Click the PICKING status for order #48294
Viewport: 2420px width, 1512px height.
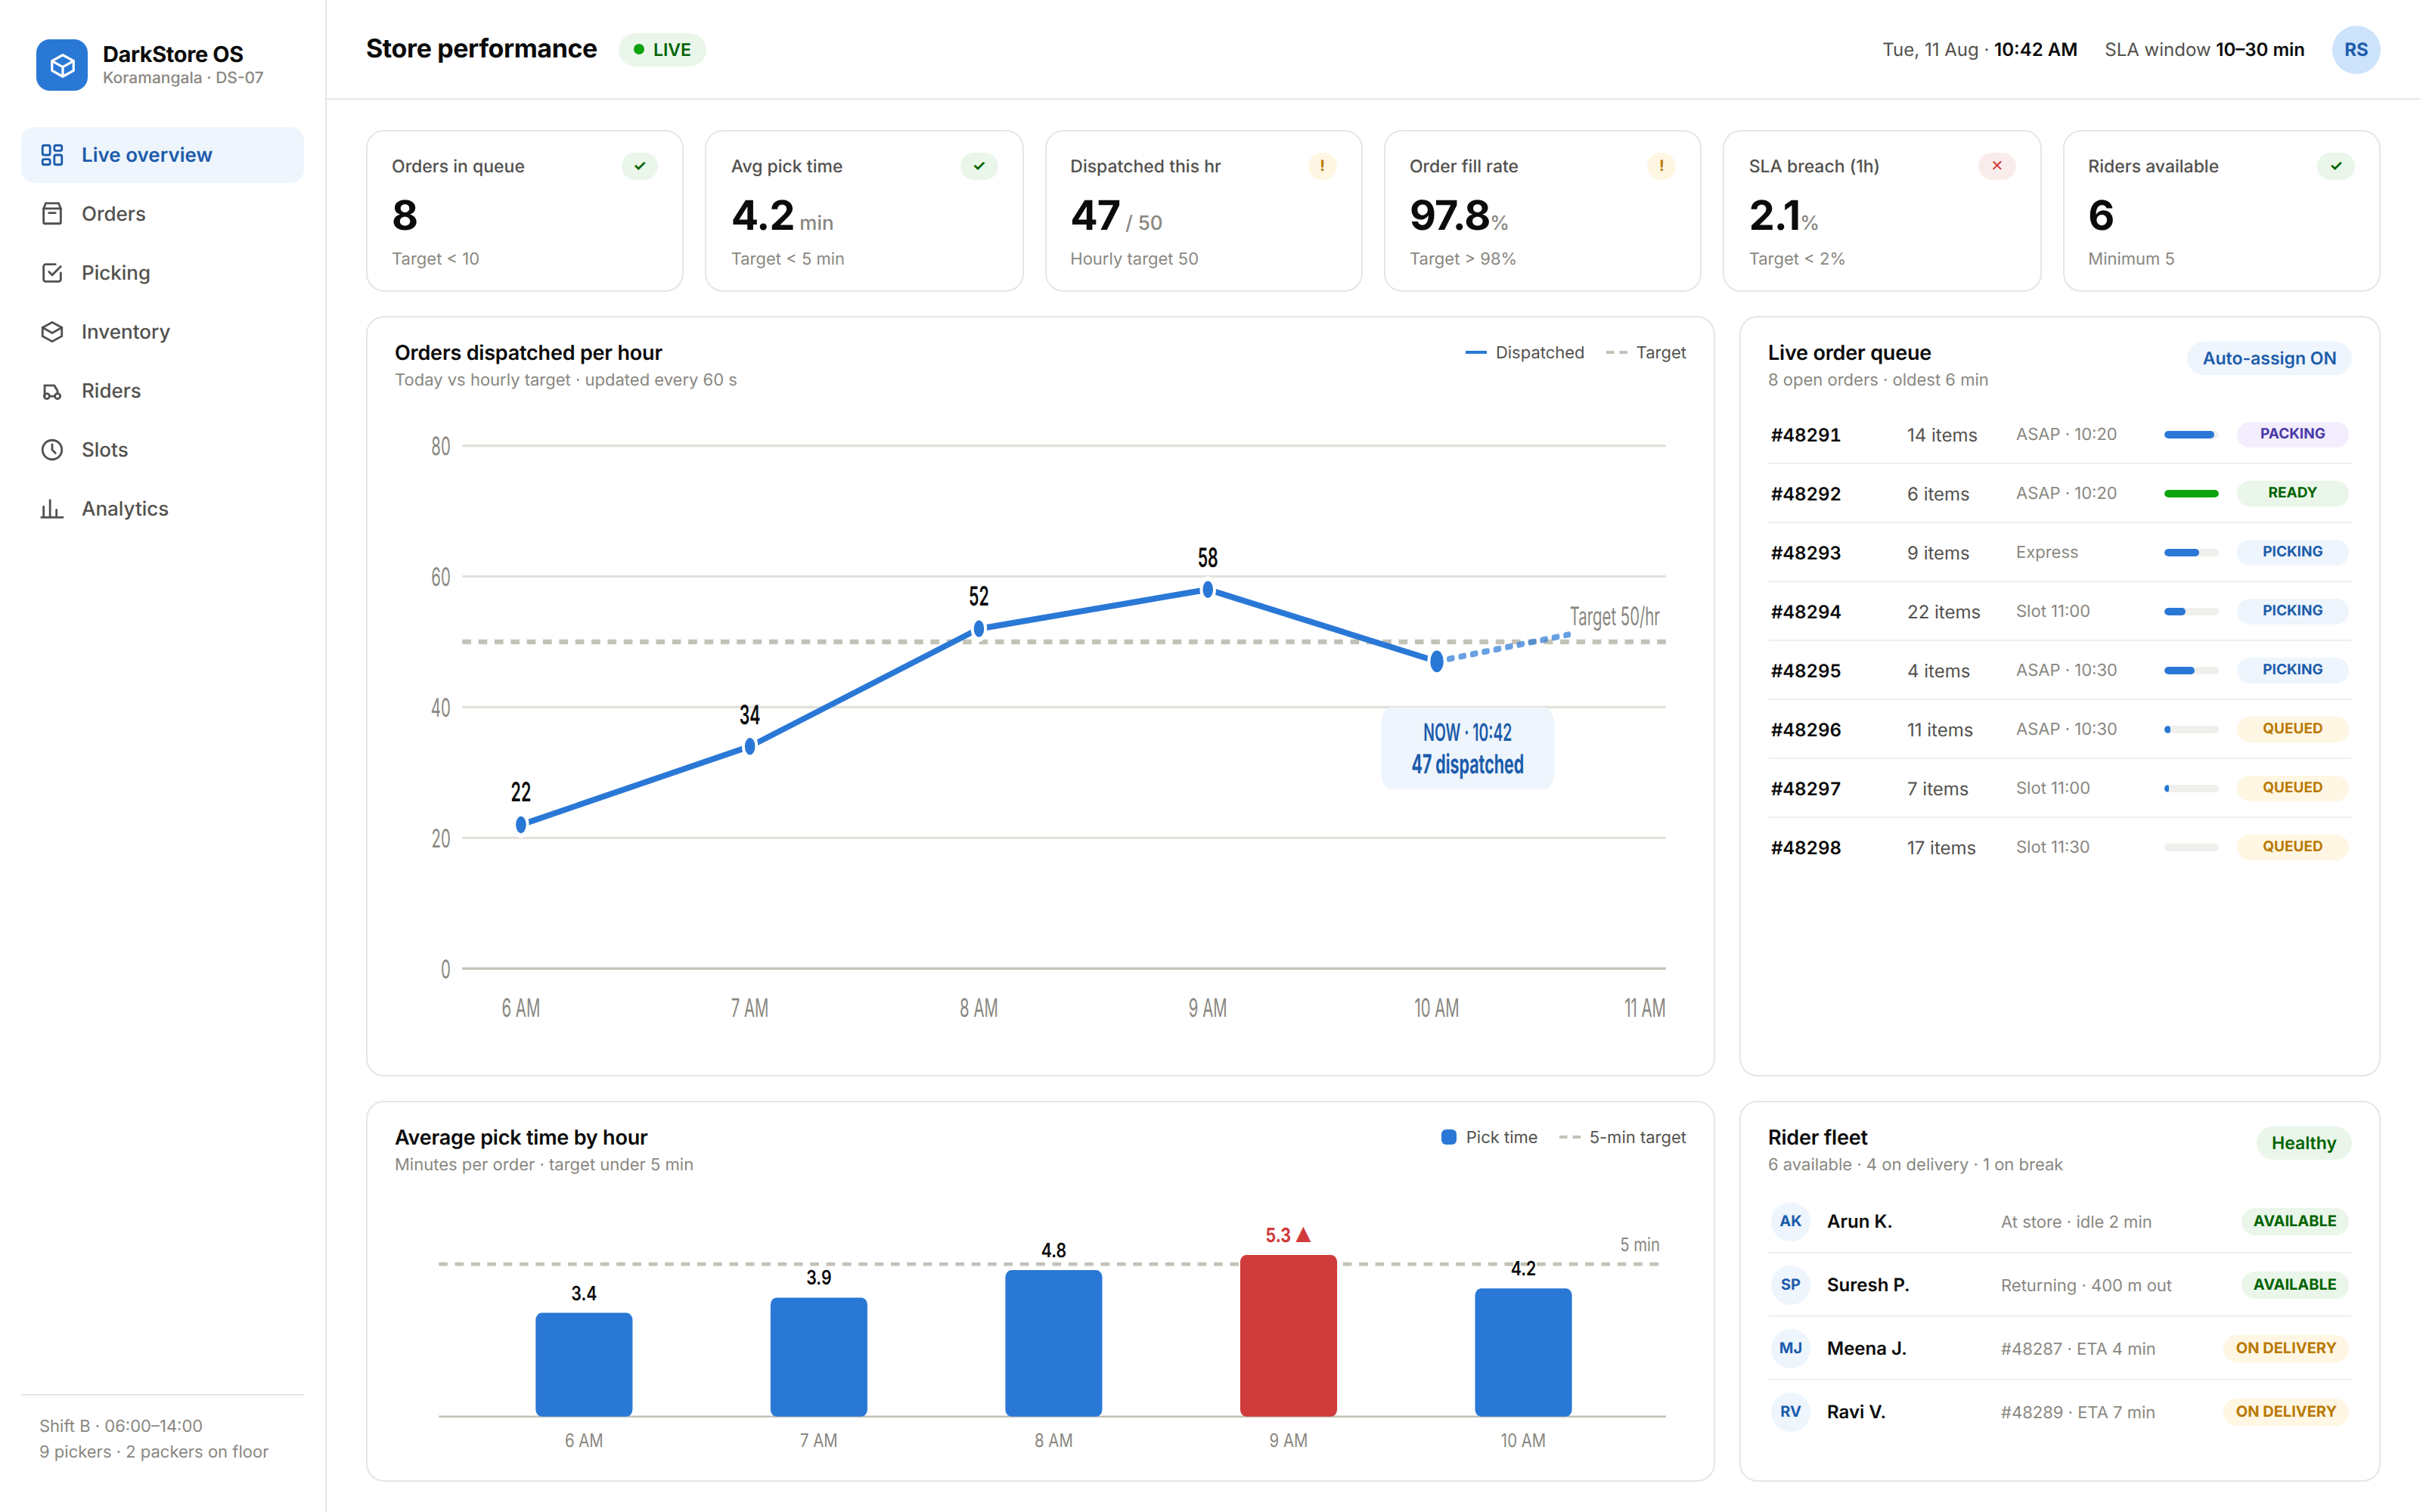pos(2292,611)
